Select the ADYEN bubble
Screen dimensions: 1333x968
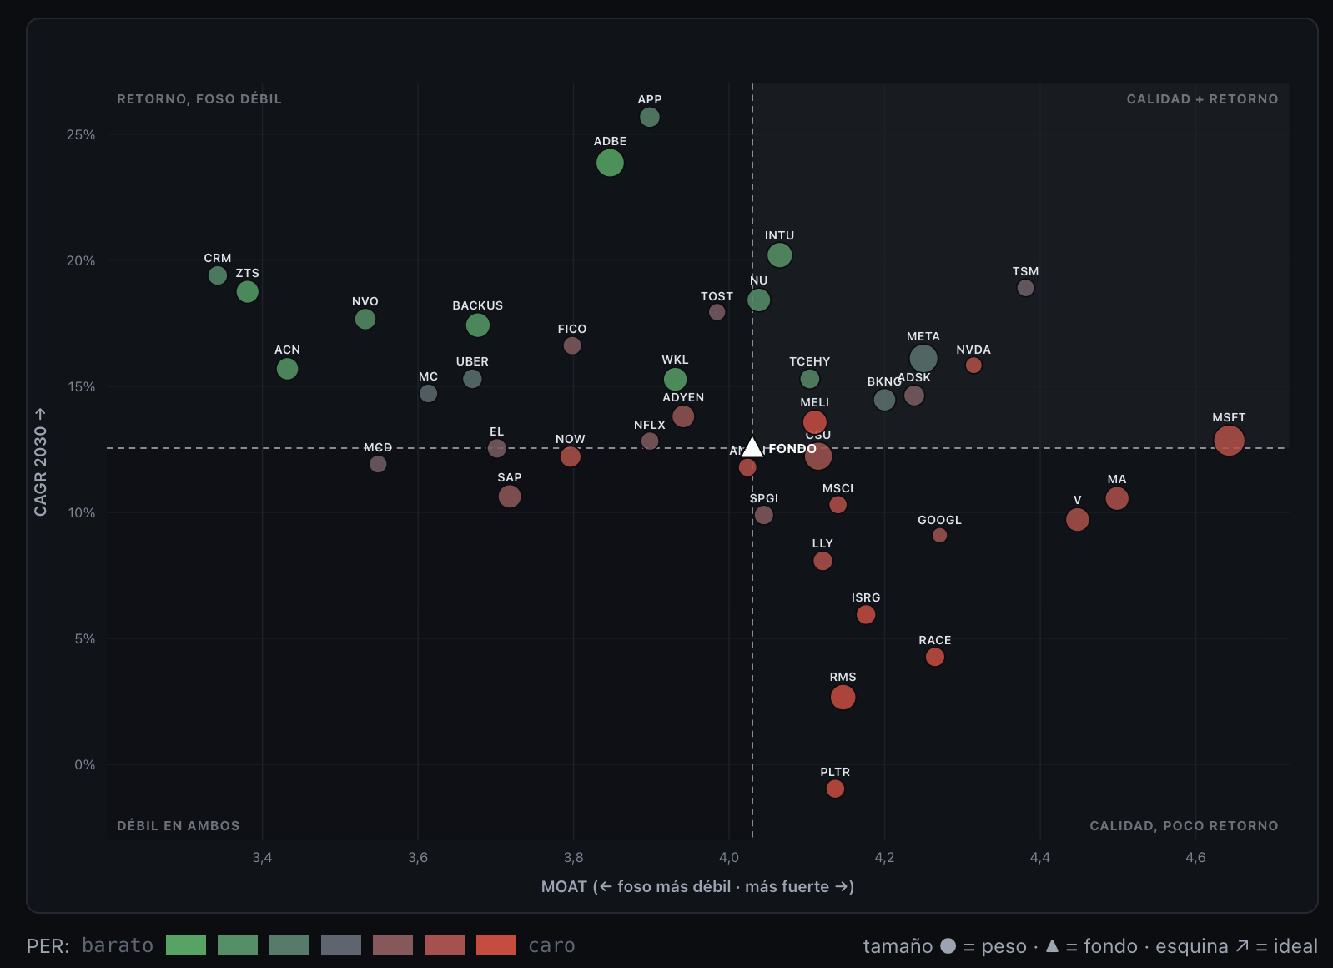point(683,416)
